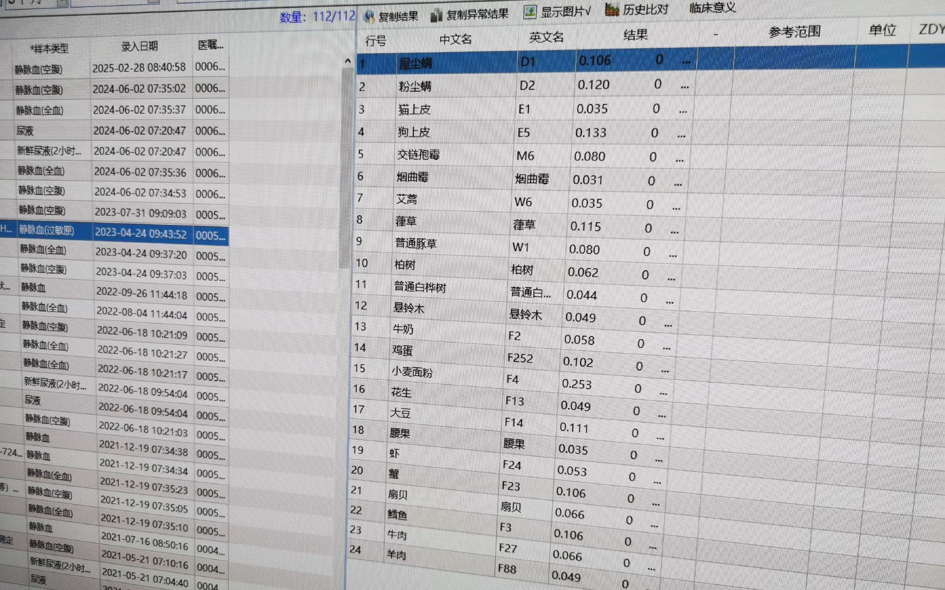The image size is (945, 590).
Task: Click the 录入日期 column header
Action: click(139, 46)
